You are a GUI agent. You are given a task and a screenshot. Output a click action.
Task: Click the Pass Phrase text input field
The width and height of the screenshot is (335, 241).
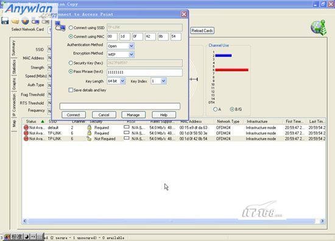pyautogui.click(x=144, y=72)
